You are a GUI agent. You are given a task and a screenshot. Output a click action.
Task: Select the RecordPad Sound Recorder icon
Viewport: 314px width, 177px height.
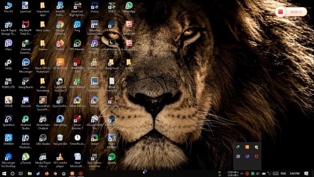[43, 104]
